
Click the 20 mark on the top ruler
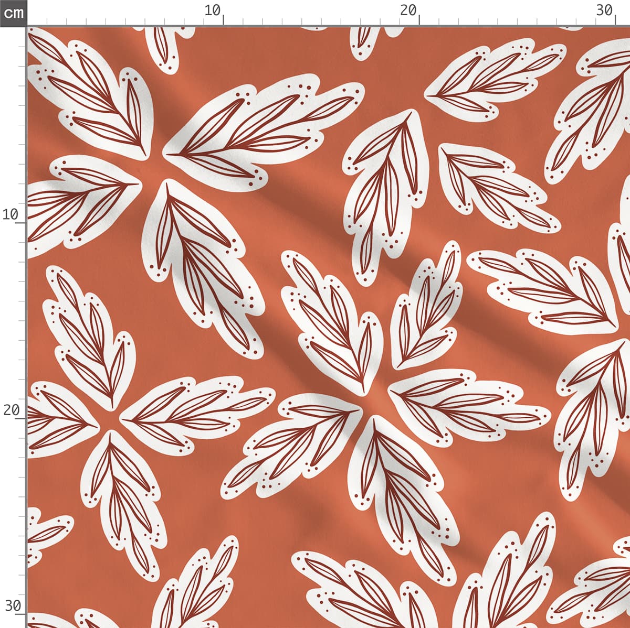(408, 10)
